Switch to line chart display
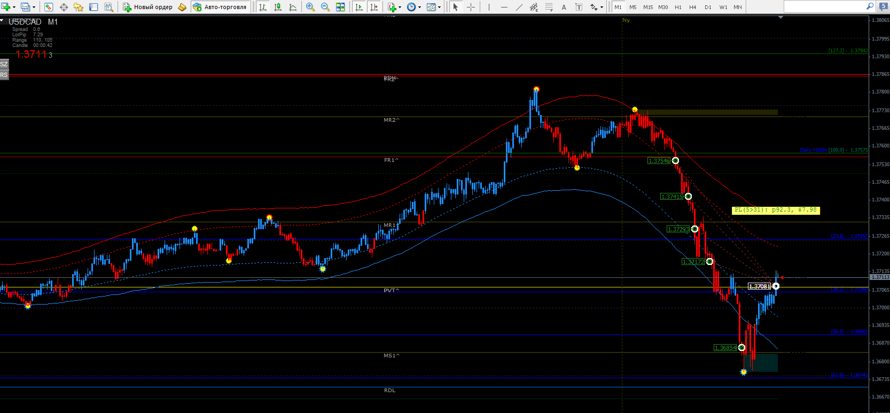The height and width of the screenshot is (413, 890). 293,7
